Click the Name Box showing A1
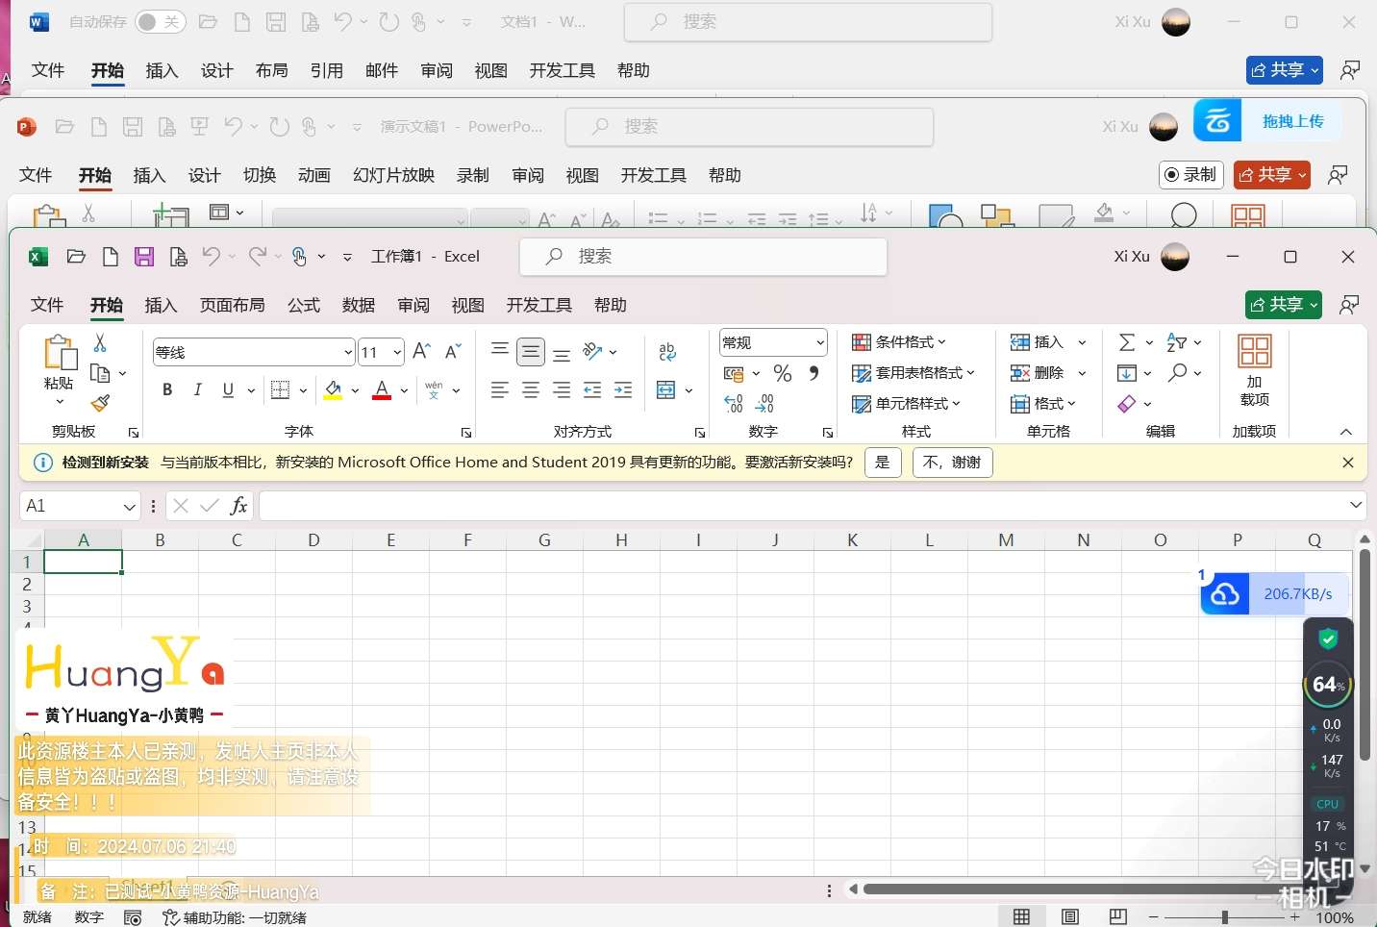1377x927 pixels. click(81, 506)
